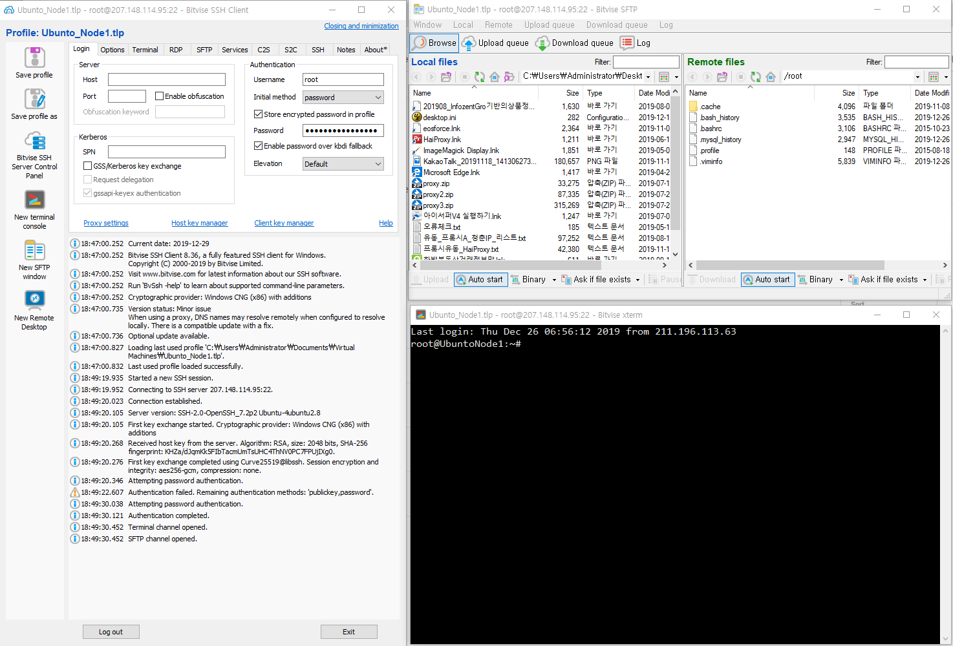Open Host key manager link

199,223
